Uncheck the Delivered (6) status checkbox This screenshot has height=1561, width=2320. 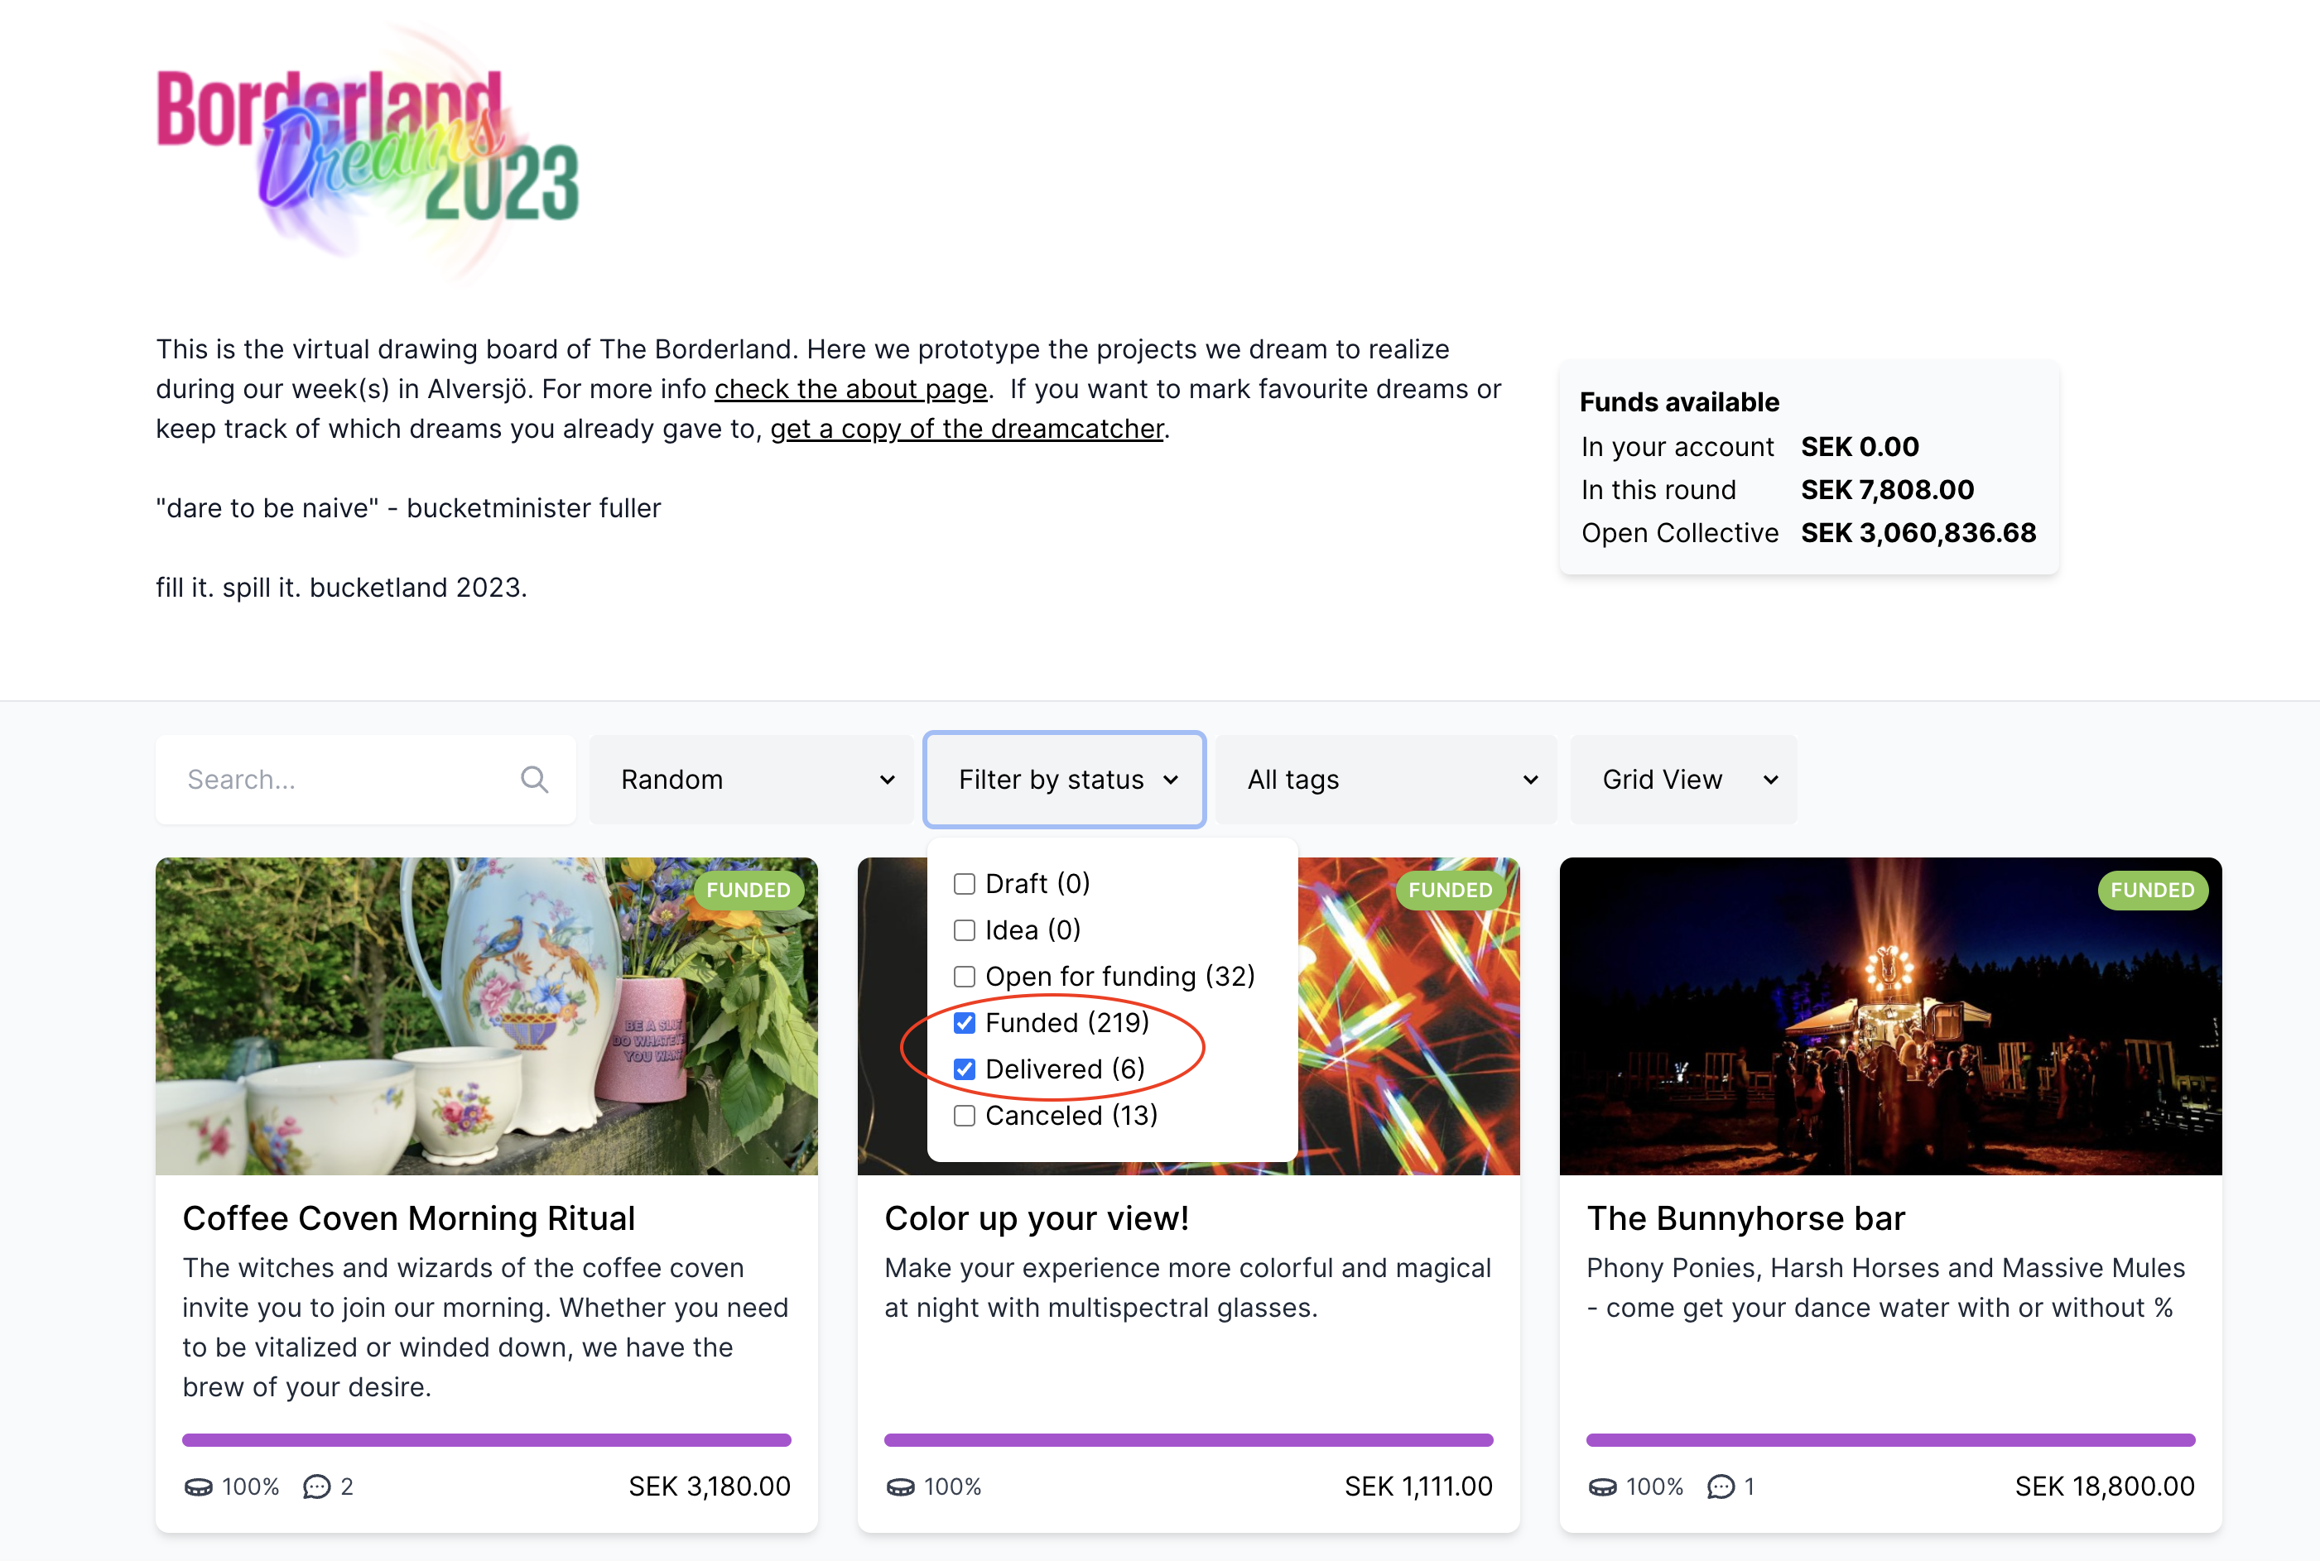[x=964, y=1069]
